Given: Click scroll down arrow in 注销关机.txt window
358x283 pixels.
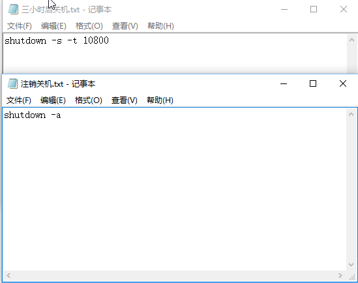Looking at the screenshot, I should coord(351,265).
